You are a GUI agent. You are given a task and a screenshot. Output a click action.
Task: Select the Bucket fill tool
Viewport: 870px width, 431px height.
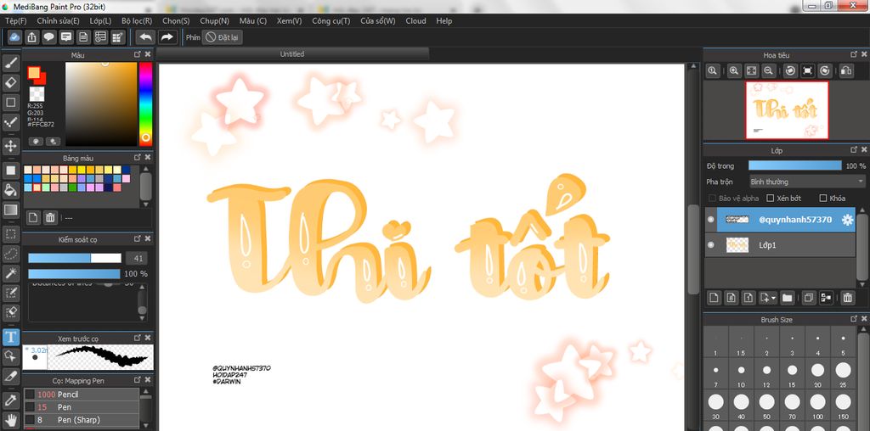10,190
